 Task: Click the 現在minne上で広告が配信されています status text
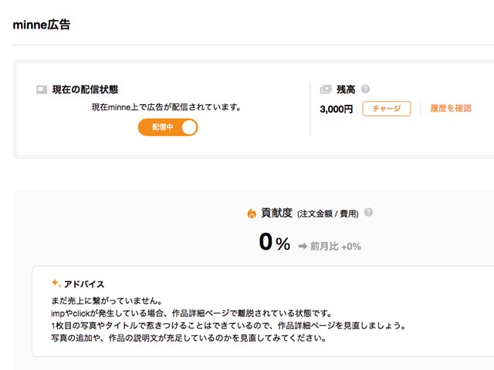pos(167,107)
